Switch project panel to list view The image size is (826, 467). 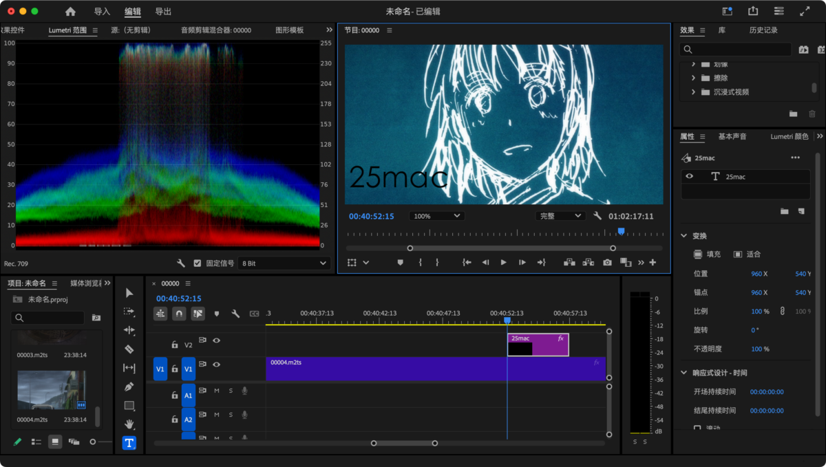[x=36, y=442]
